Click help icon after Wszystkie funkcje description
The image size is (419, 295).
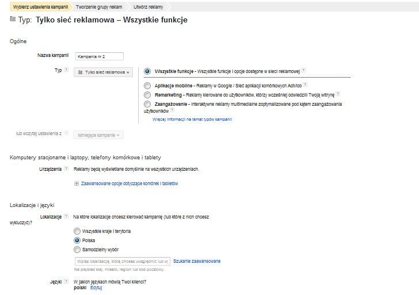(x=304, y=71)
